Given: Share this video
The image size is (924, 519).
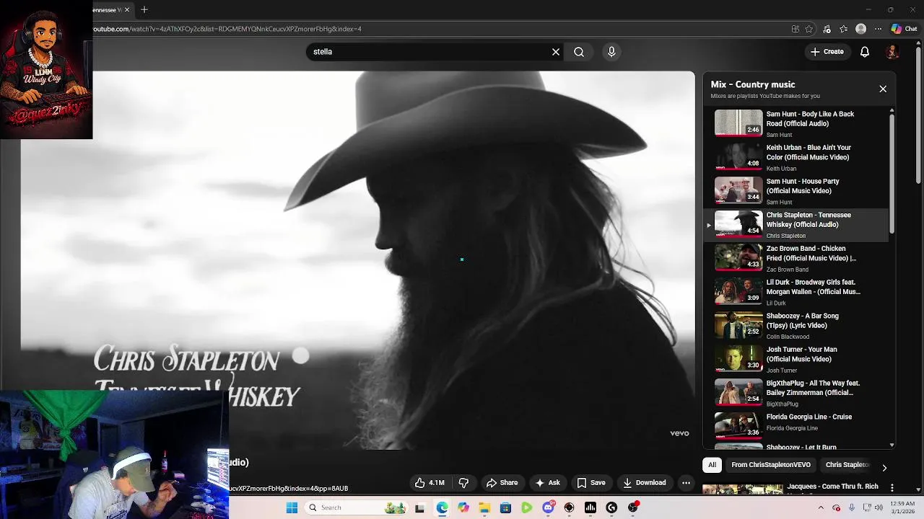Looking at the screenshot, I should pyautogui.click(x=502, y=483).
